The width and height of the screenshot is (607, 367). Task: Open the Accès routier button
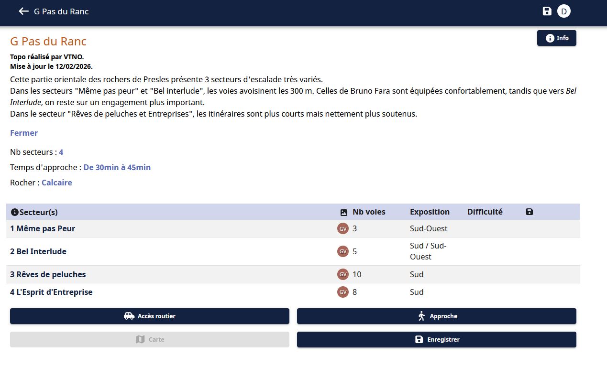pos(150,316)
